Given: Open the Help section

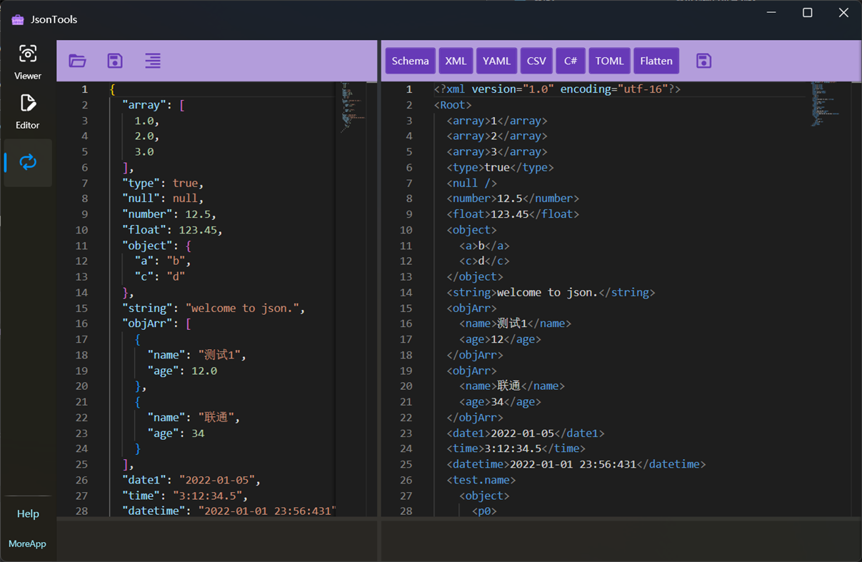Looking at the screenshot, I should point(27,513).
